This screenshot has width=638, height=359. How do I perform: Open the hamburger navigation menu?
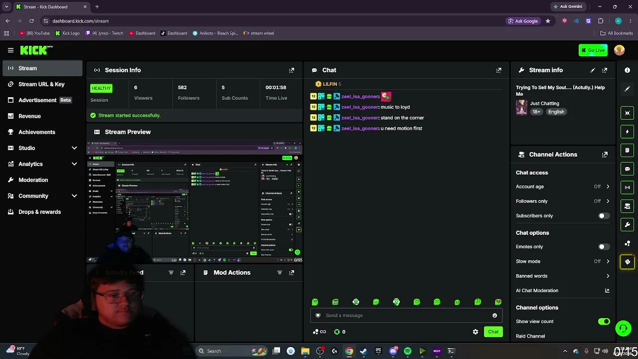[x=10, y=50]
